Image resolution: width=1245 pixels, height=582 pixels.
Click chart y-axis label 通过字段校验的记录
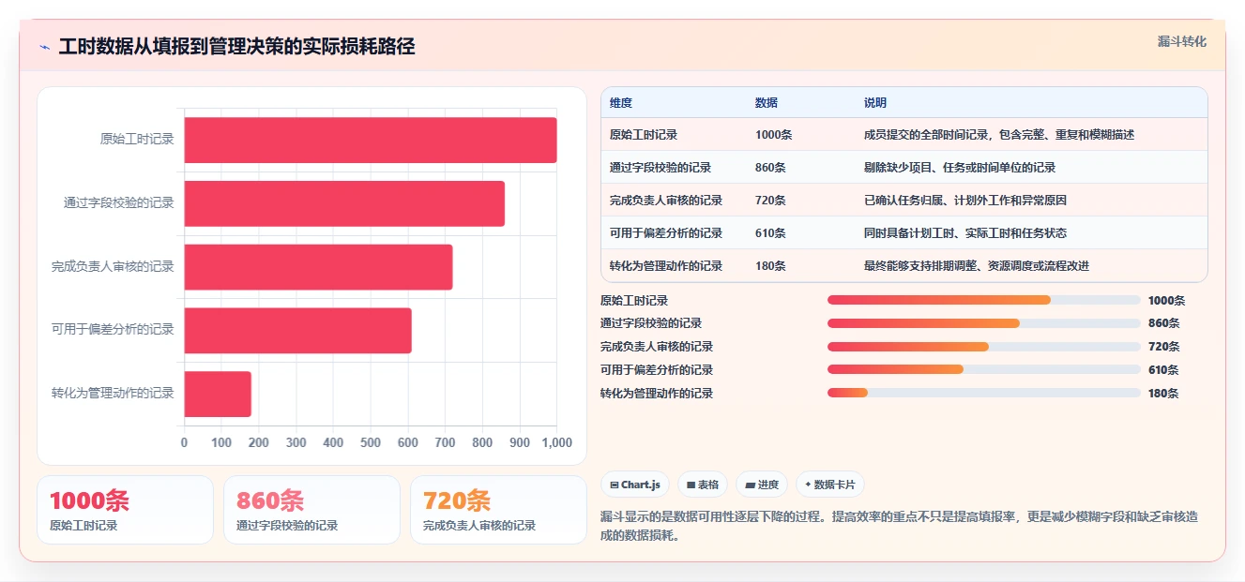(119, 203)
